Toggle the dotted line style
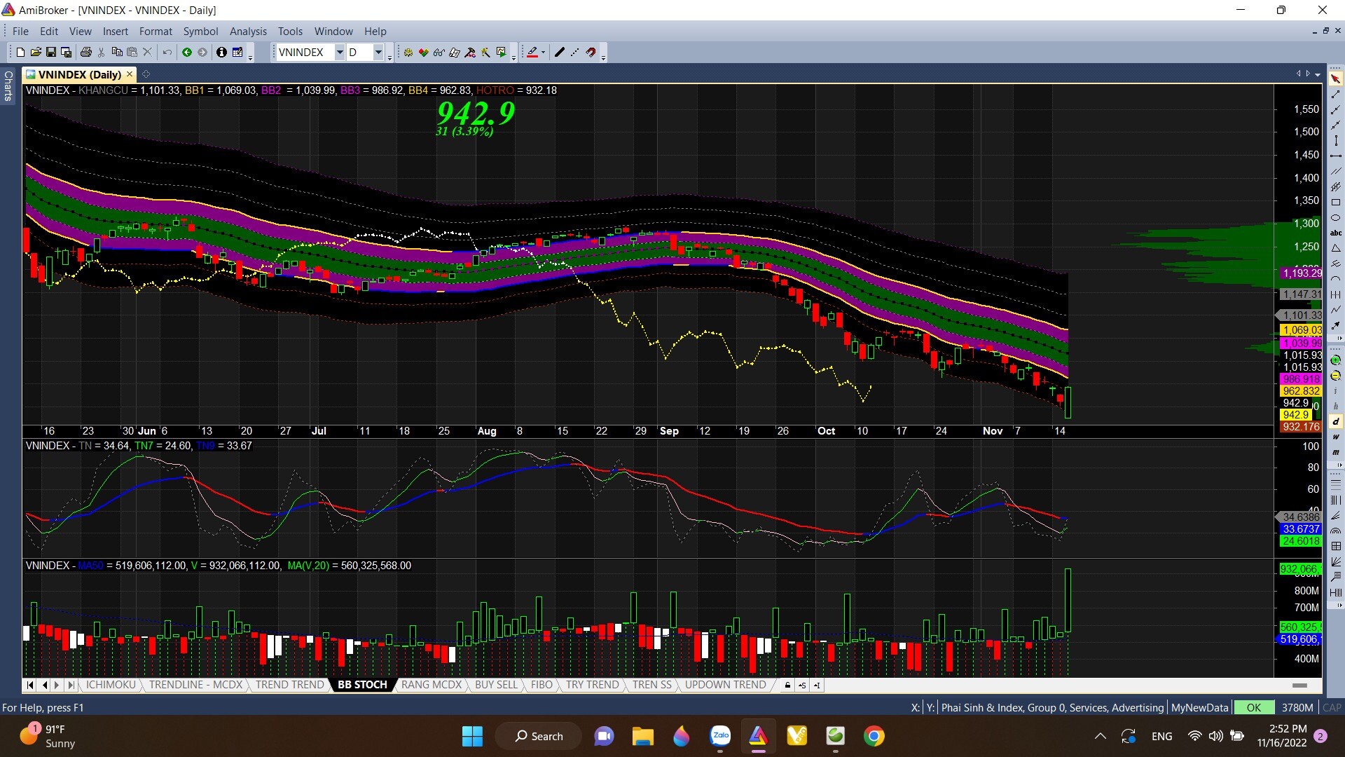 coord(574,52)
